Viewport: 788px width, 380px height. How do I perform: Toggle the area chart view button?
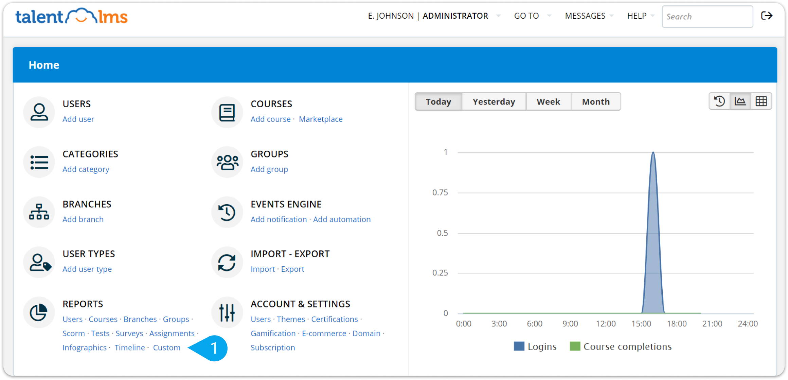pyautogui.click(x=740, y=101)
